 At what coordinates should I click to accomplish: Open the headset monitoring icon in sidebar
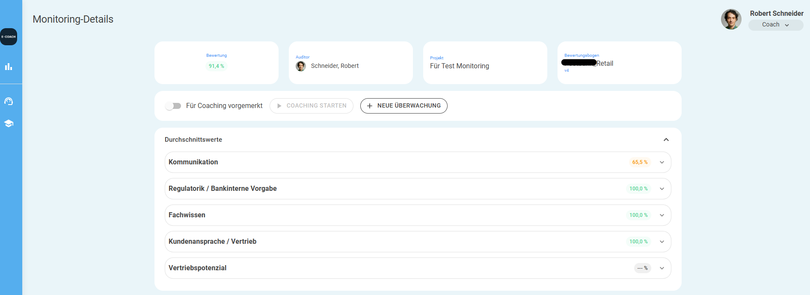pos(9,101)
